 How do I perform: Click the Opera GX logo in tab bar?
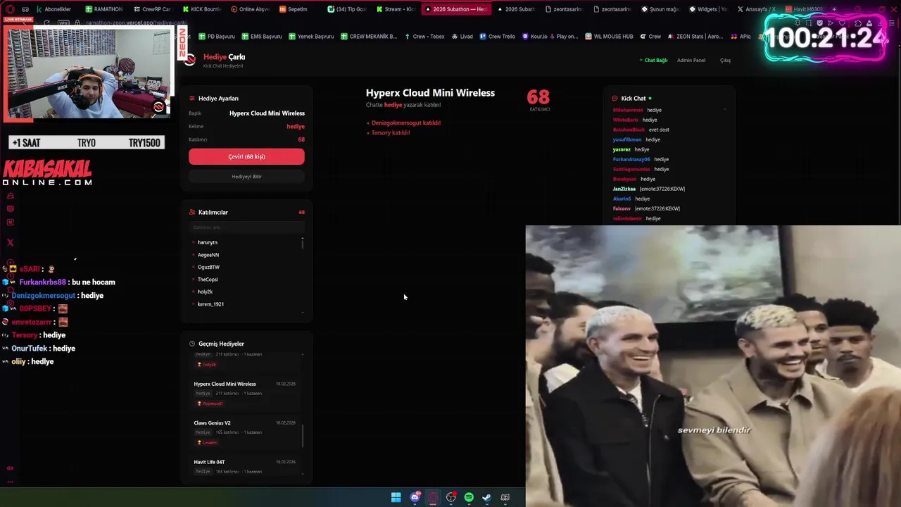click(x=10, y=9)
